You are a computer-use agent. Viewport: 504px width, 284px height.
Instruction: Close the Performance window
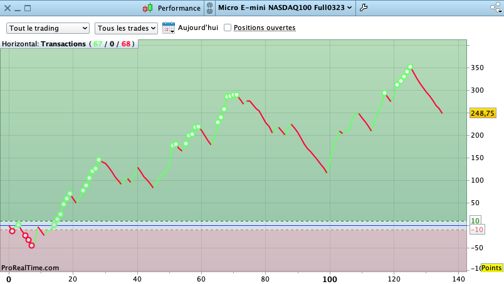click(x=7, y=8)
